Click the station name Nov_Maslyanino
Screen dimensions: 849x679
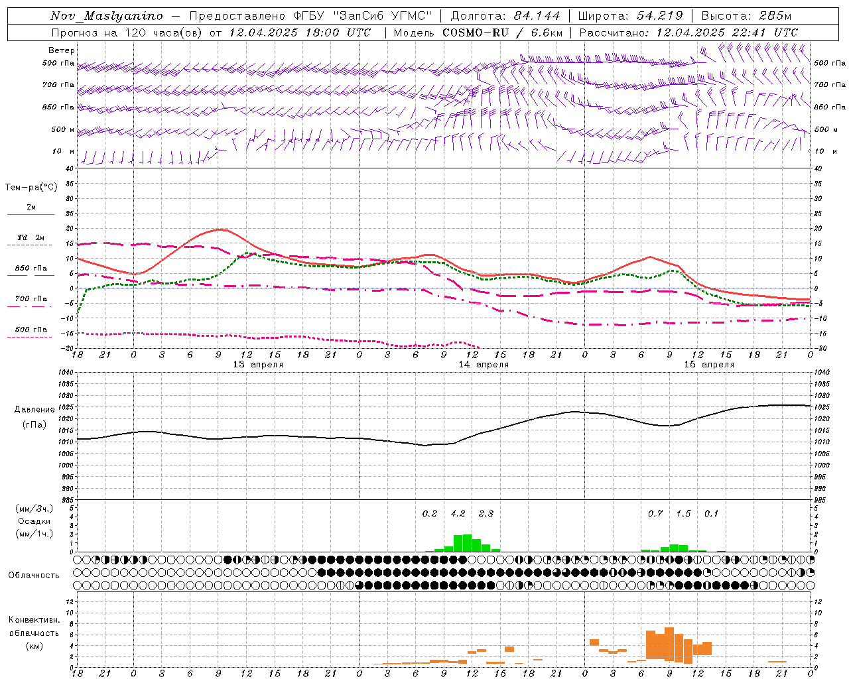click(107, 16)
